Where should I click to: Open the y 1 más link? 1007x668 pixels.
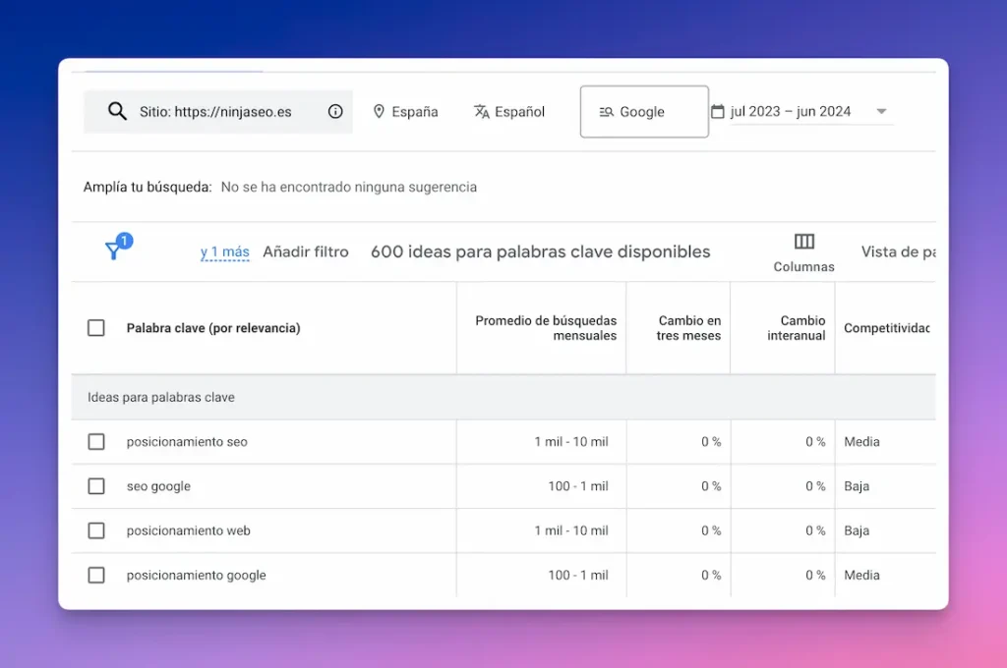tap(224, 251)
